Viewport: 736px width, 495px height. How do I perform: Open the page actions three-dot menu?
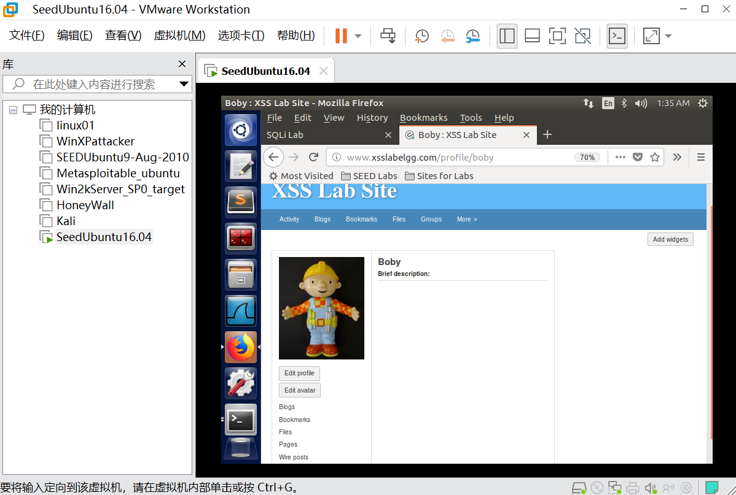(620, 157)
